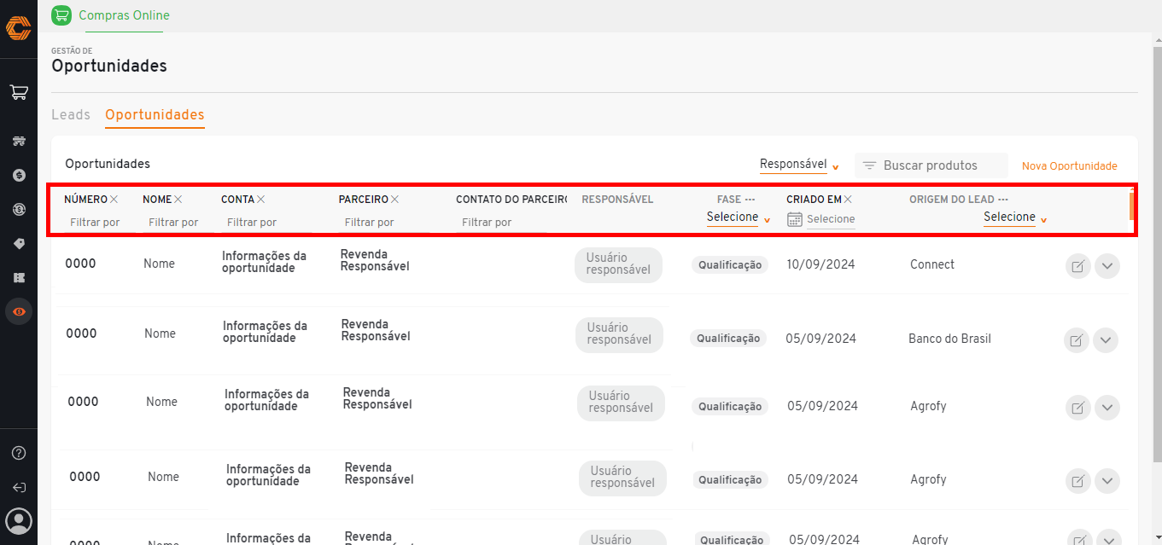The width and height of the screenshot is (1162, 545).
Task: Click the filter lines icon beside Buscar produtos
Action: [x=870, y=165]
